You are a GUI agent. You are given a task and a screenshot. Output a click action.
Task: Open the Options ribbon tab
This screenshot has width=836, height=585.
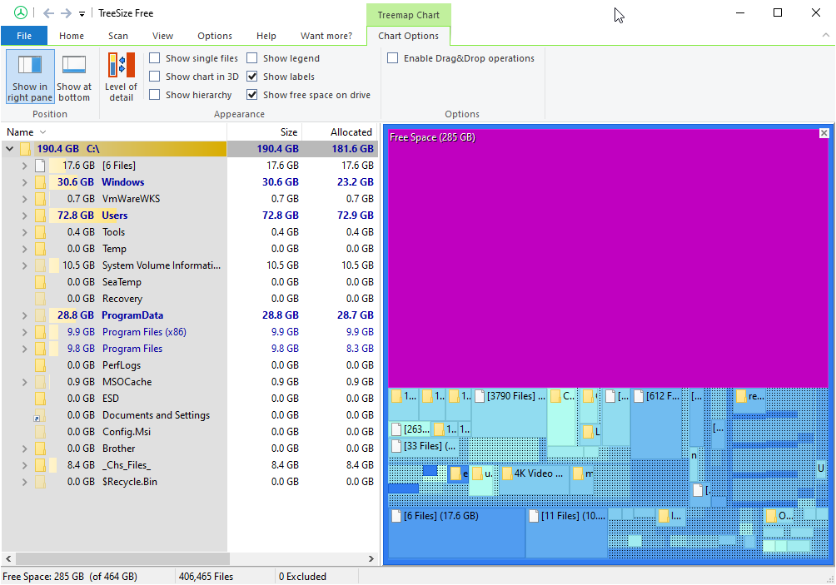215,36
